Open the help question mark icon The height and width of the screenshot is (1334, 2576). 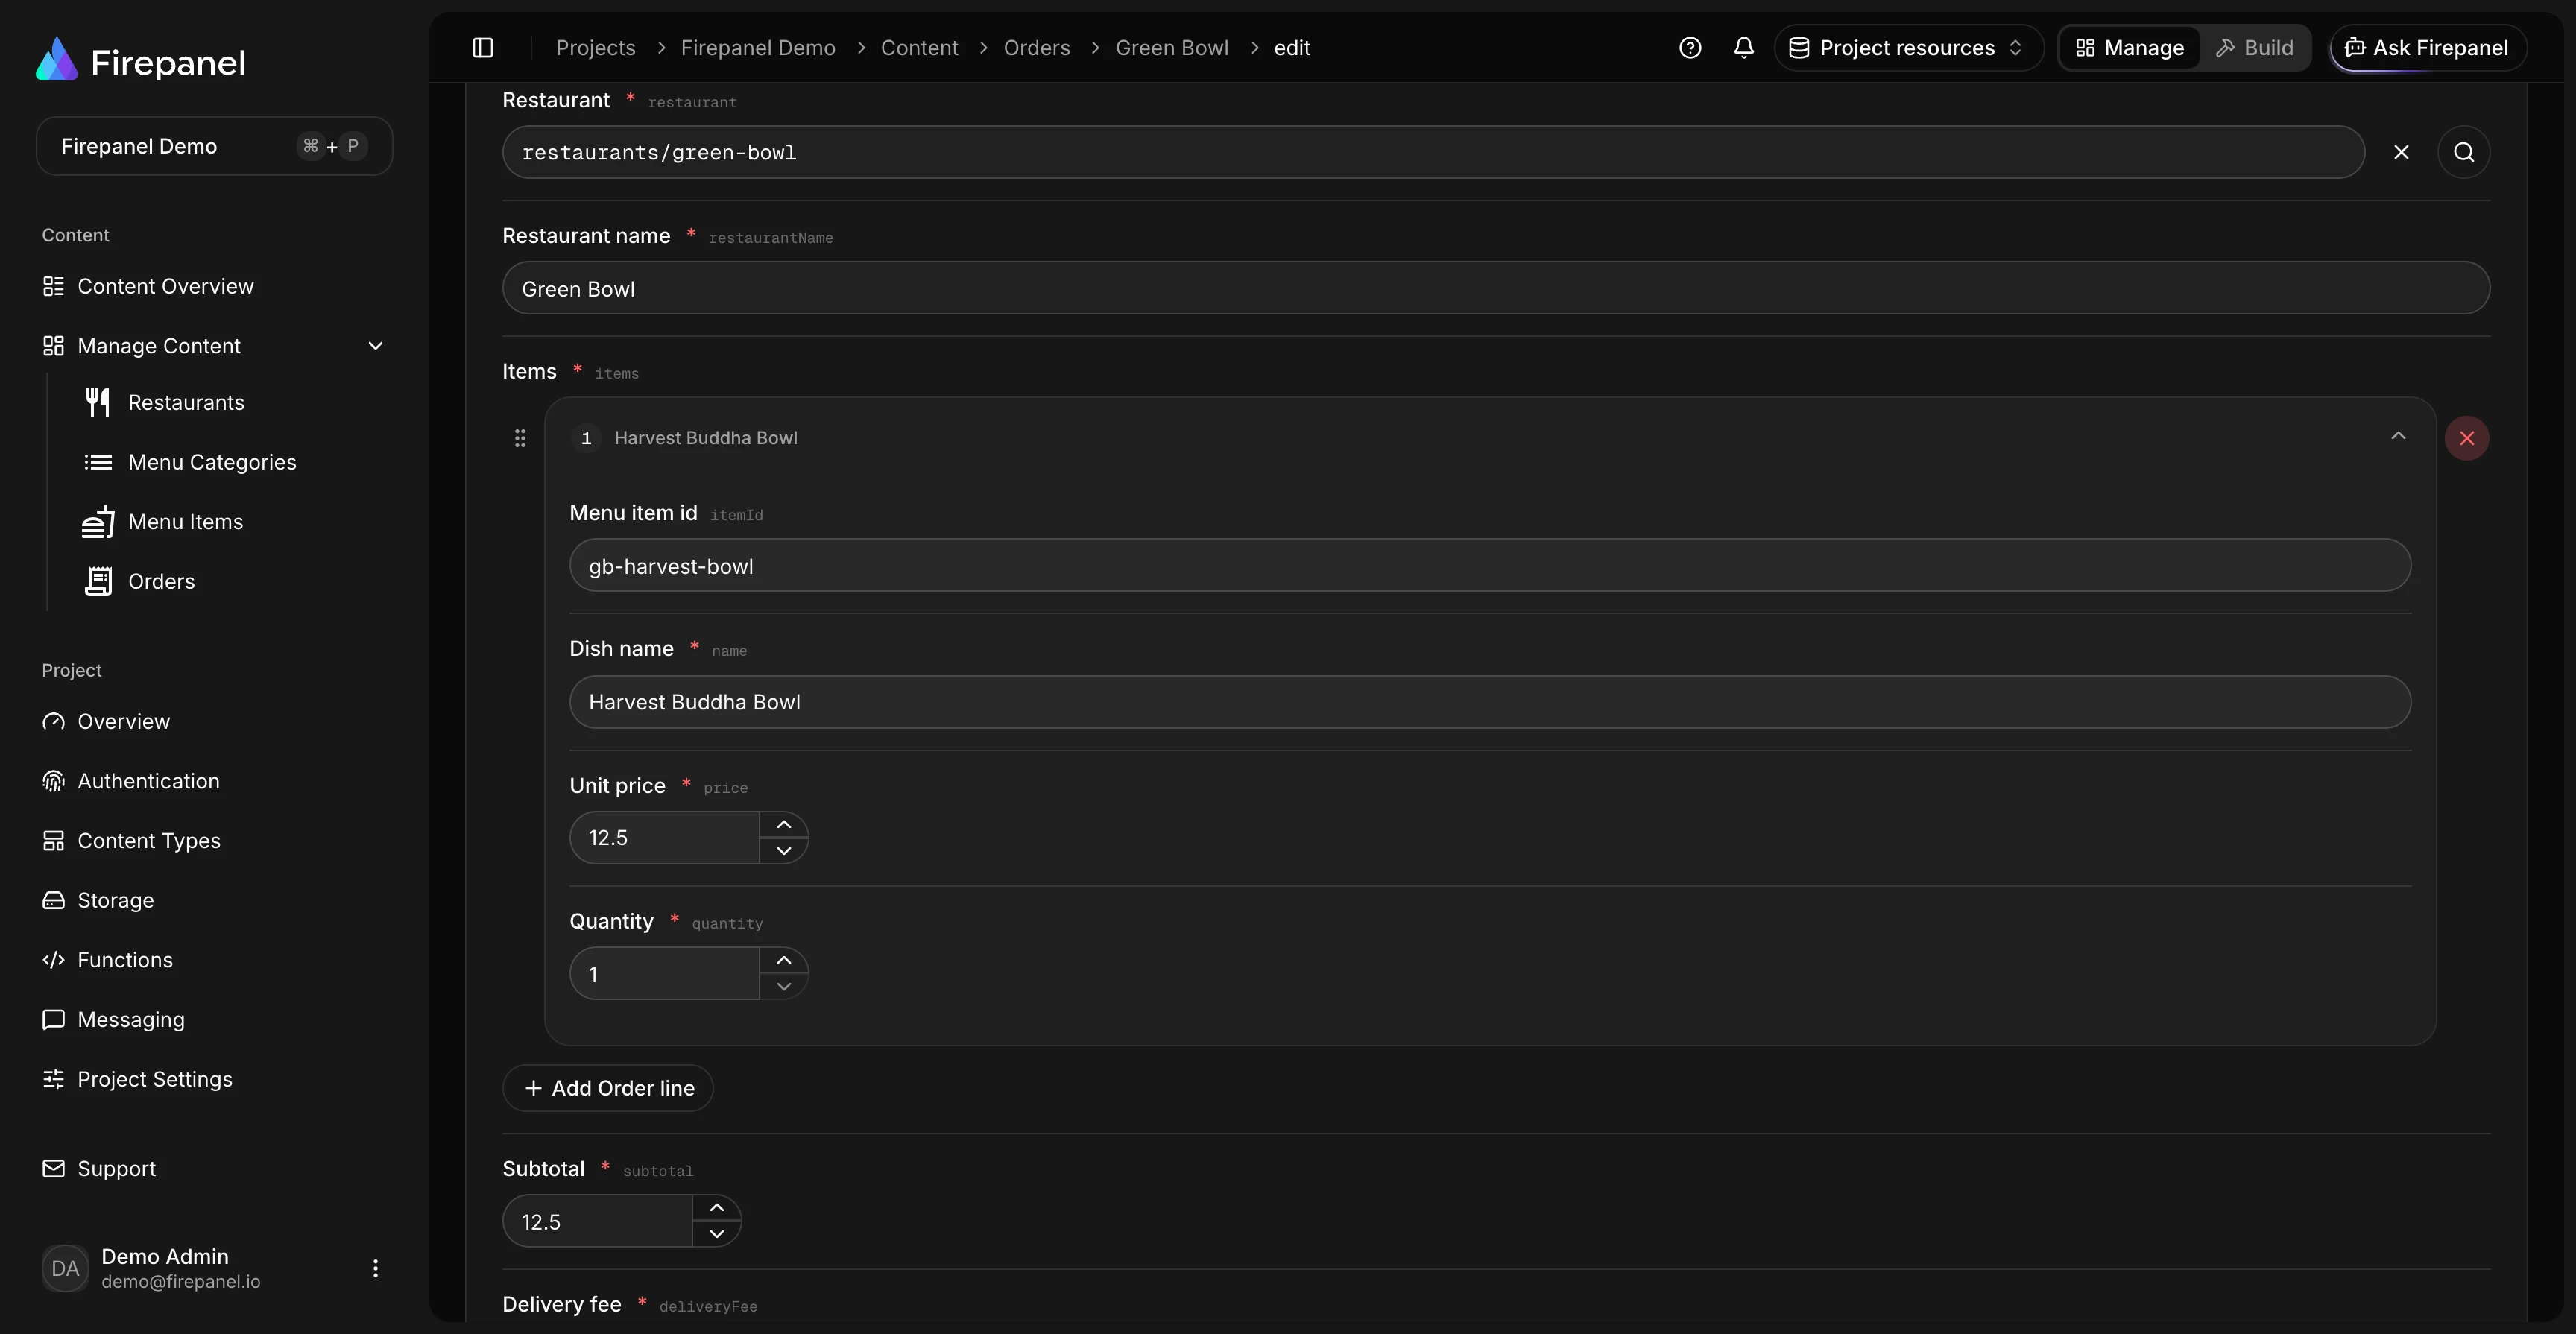coord(1690,48)
